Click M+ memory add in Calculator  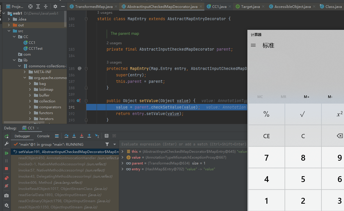pos(307,97)
